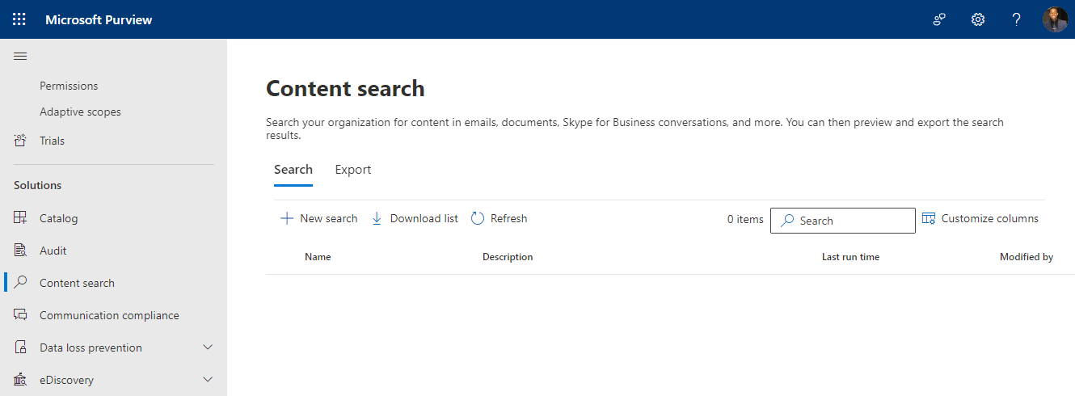
Task: Click the Download list button text
Action: coord(424,218)
